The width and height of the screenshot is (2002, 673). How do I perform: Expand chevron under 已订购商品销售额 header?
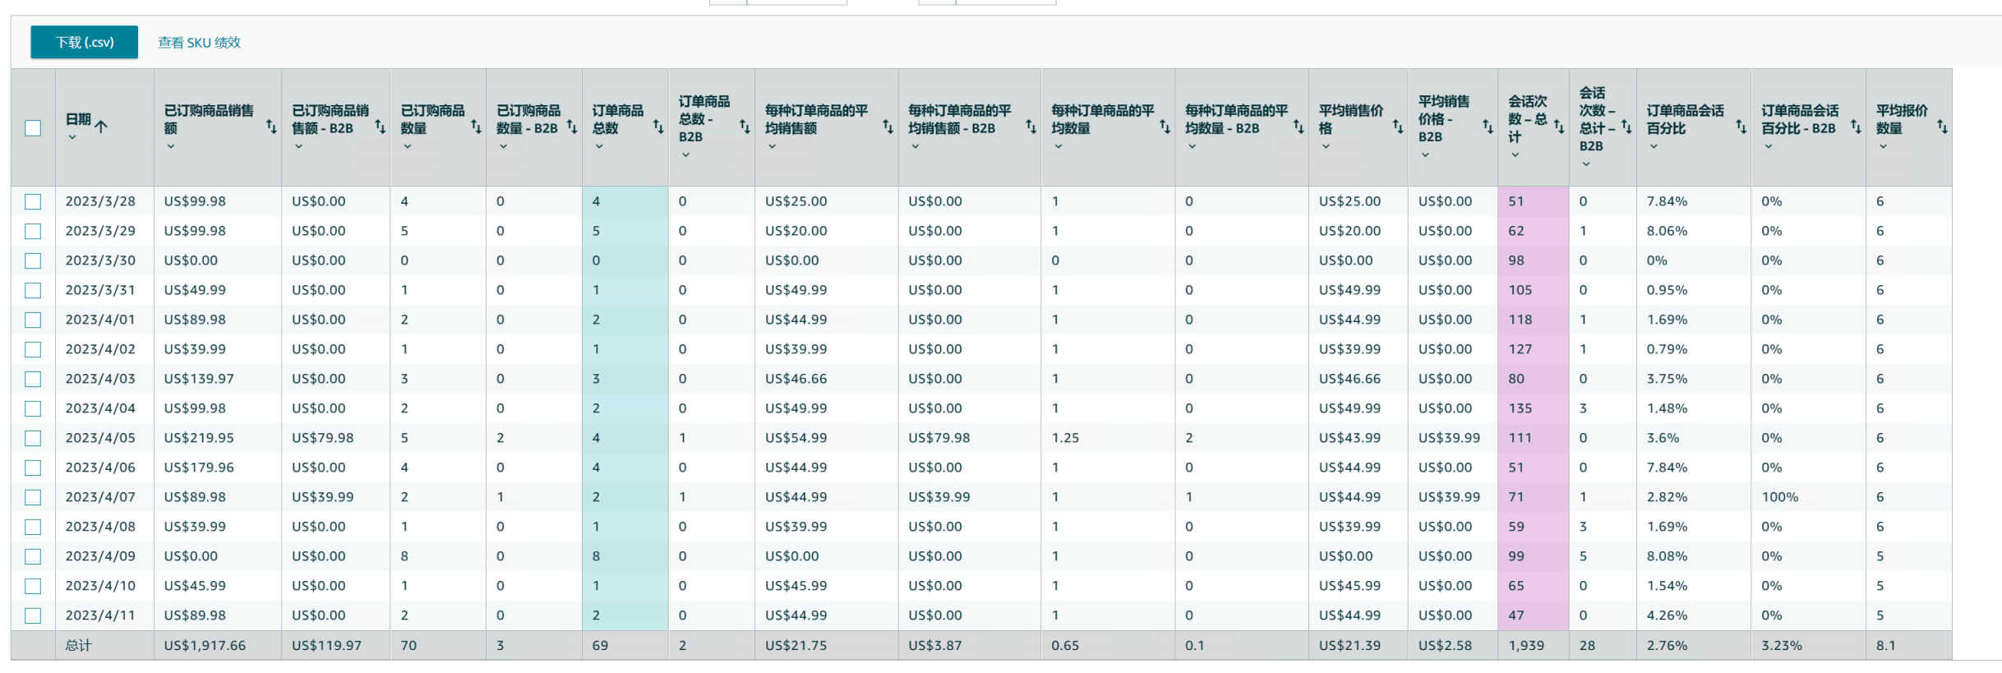pos(171,146)
